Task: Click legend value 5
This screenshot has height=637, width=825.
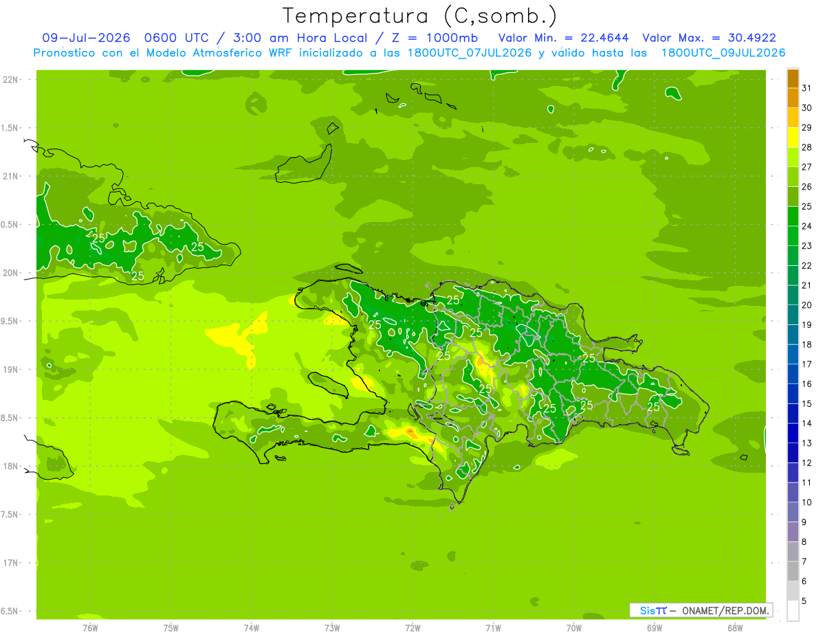Action: click(x=804, y=601)
